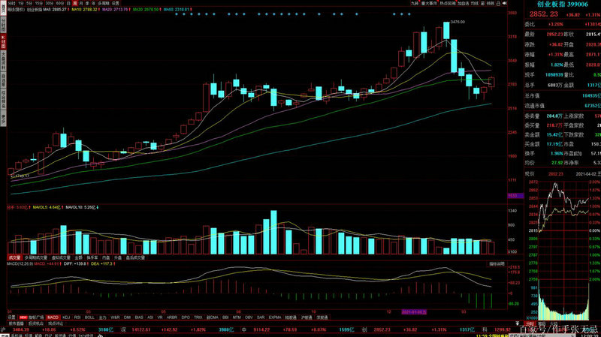The height and width of the screenshot is (337, 601).
Task: Expand the MAVOL10 volume legend arrow
Action: click(x=98, y=207)
